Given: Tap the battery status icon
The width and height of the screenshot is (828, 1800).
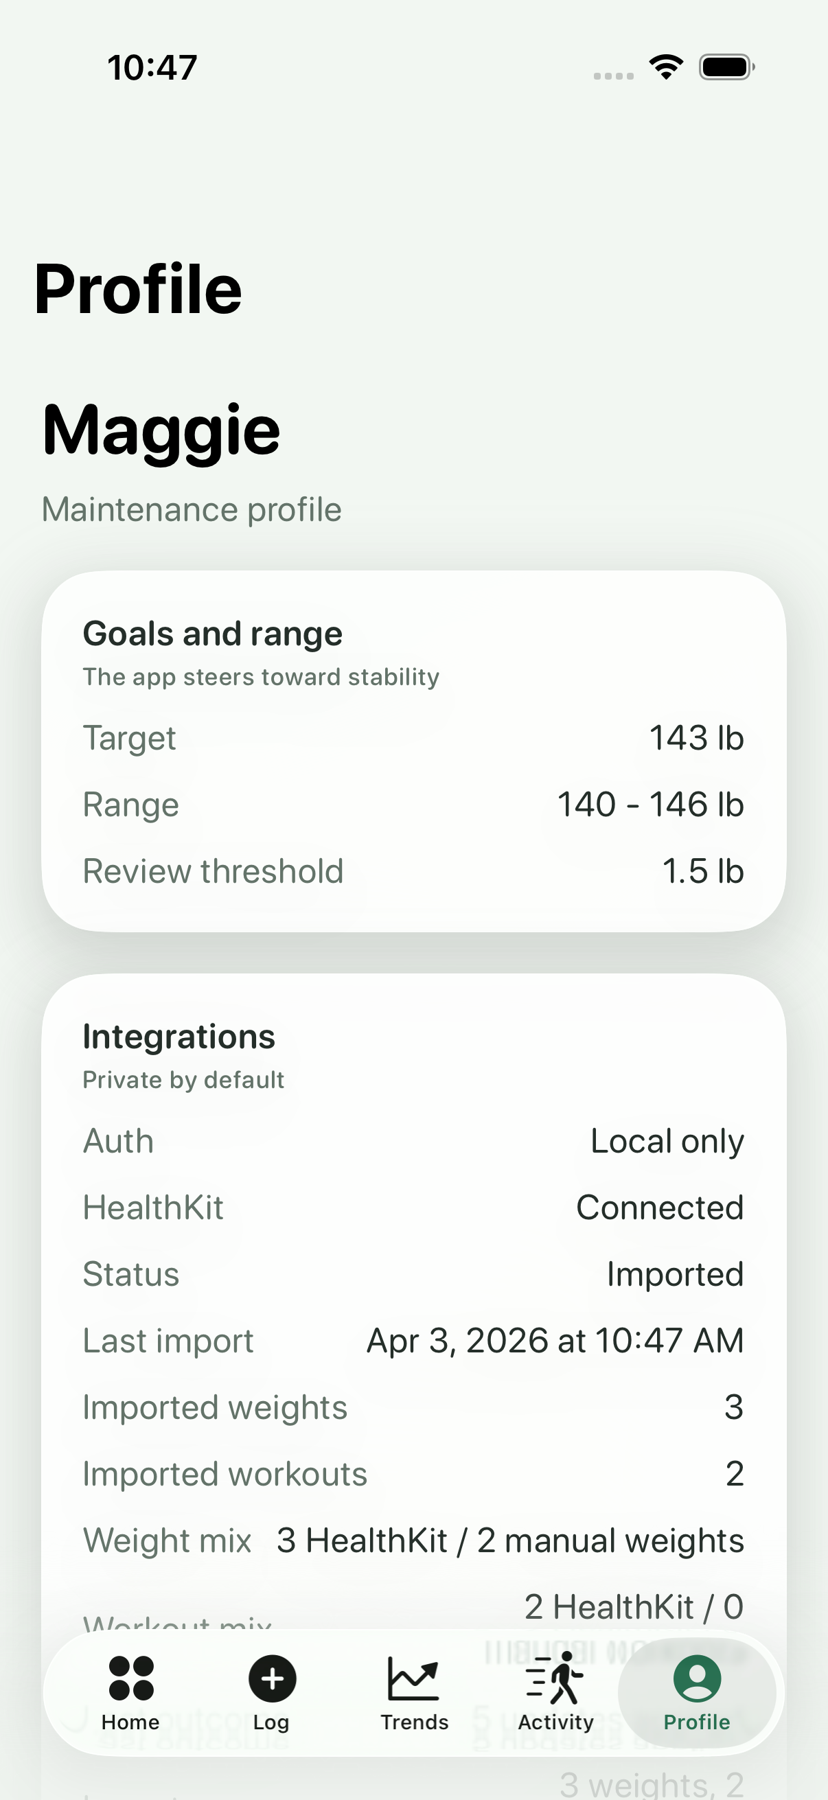Looking at the screenshot, I should pos(726,67).
